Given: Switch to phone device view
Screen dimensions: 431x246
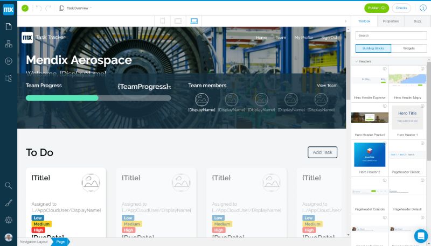Looking at the screenshot, I should point(163,21).
